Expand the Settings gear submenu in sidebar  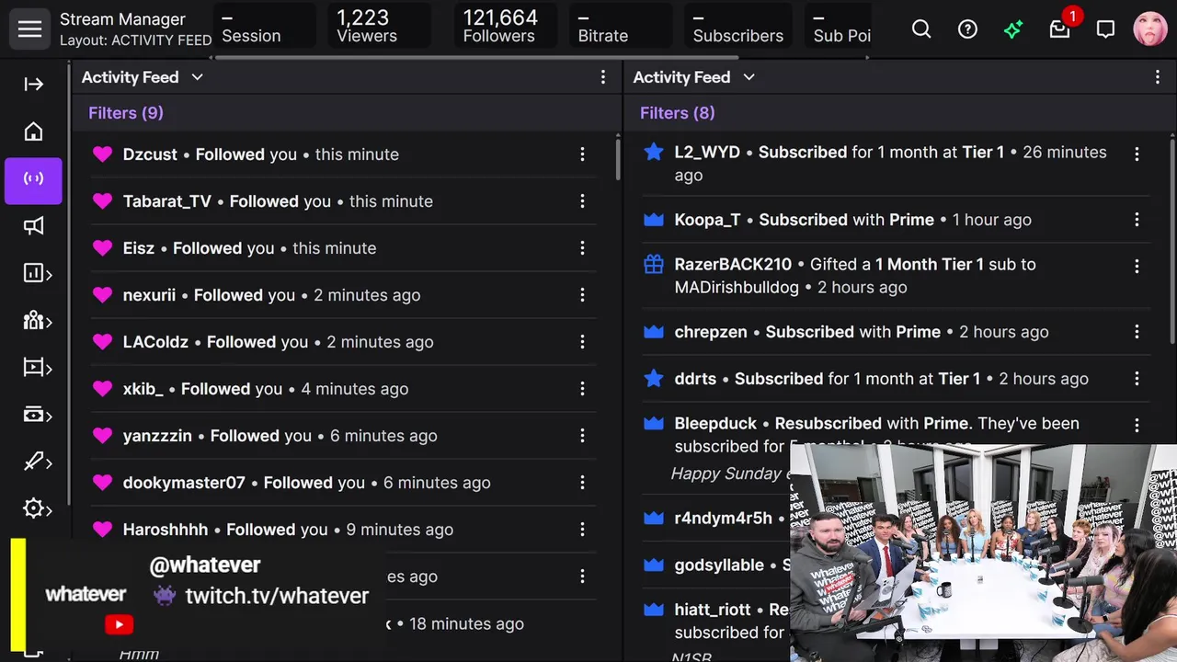[x=37, y=508]
